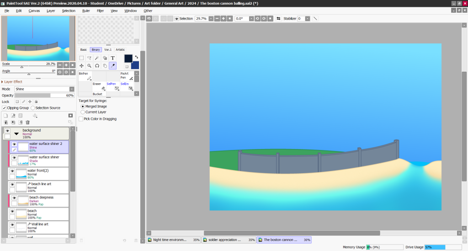This screenshot has height=251, width=468.
Task: Uncheck the Clipping Group checkbox
Action: click(4, 108)
